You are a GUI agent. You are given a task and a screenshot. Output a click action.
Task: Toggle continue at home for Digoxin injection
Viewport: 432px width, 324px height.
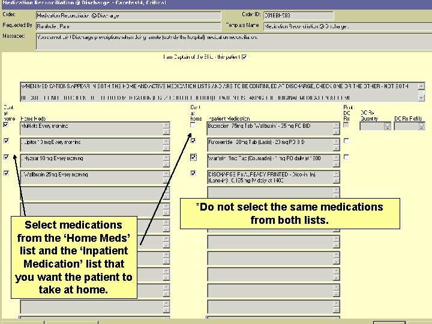tap(193, 173)
